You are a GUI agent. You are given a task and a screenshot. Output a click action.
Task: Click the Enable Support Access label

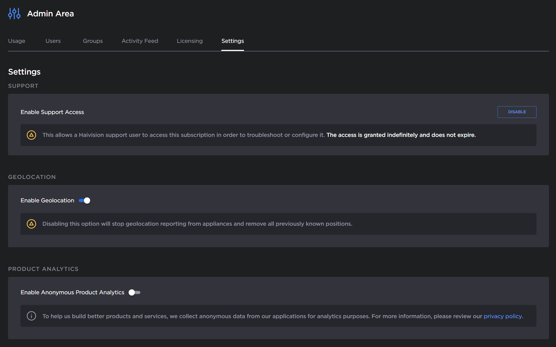(52, 112)
